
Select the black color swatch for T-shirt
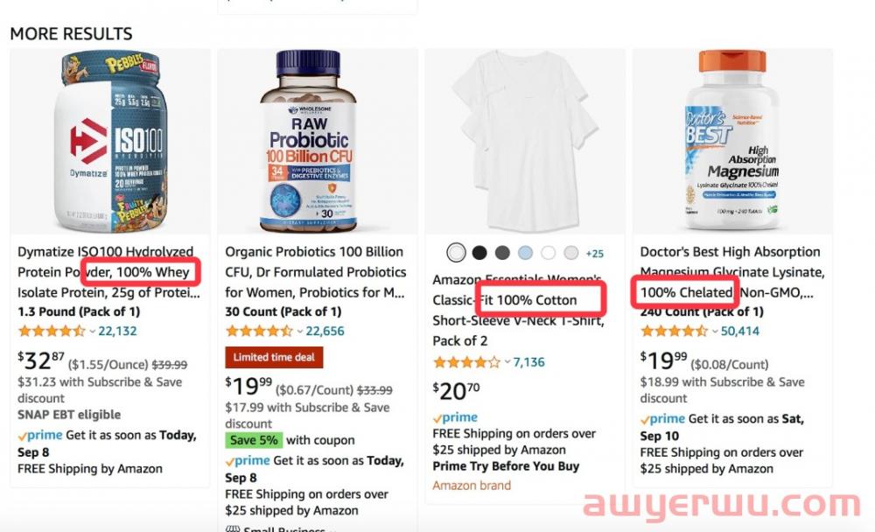(479, 253)
